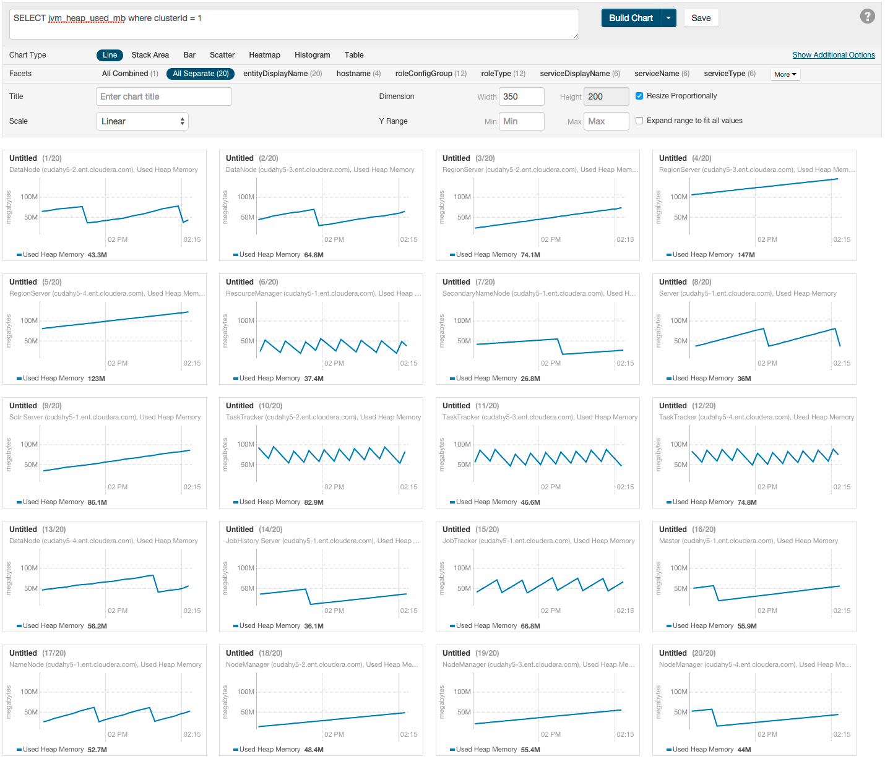Enable Expand range to fit all values

click(639, 121)
